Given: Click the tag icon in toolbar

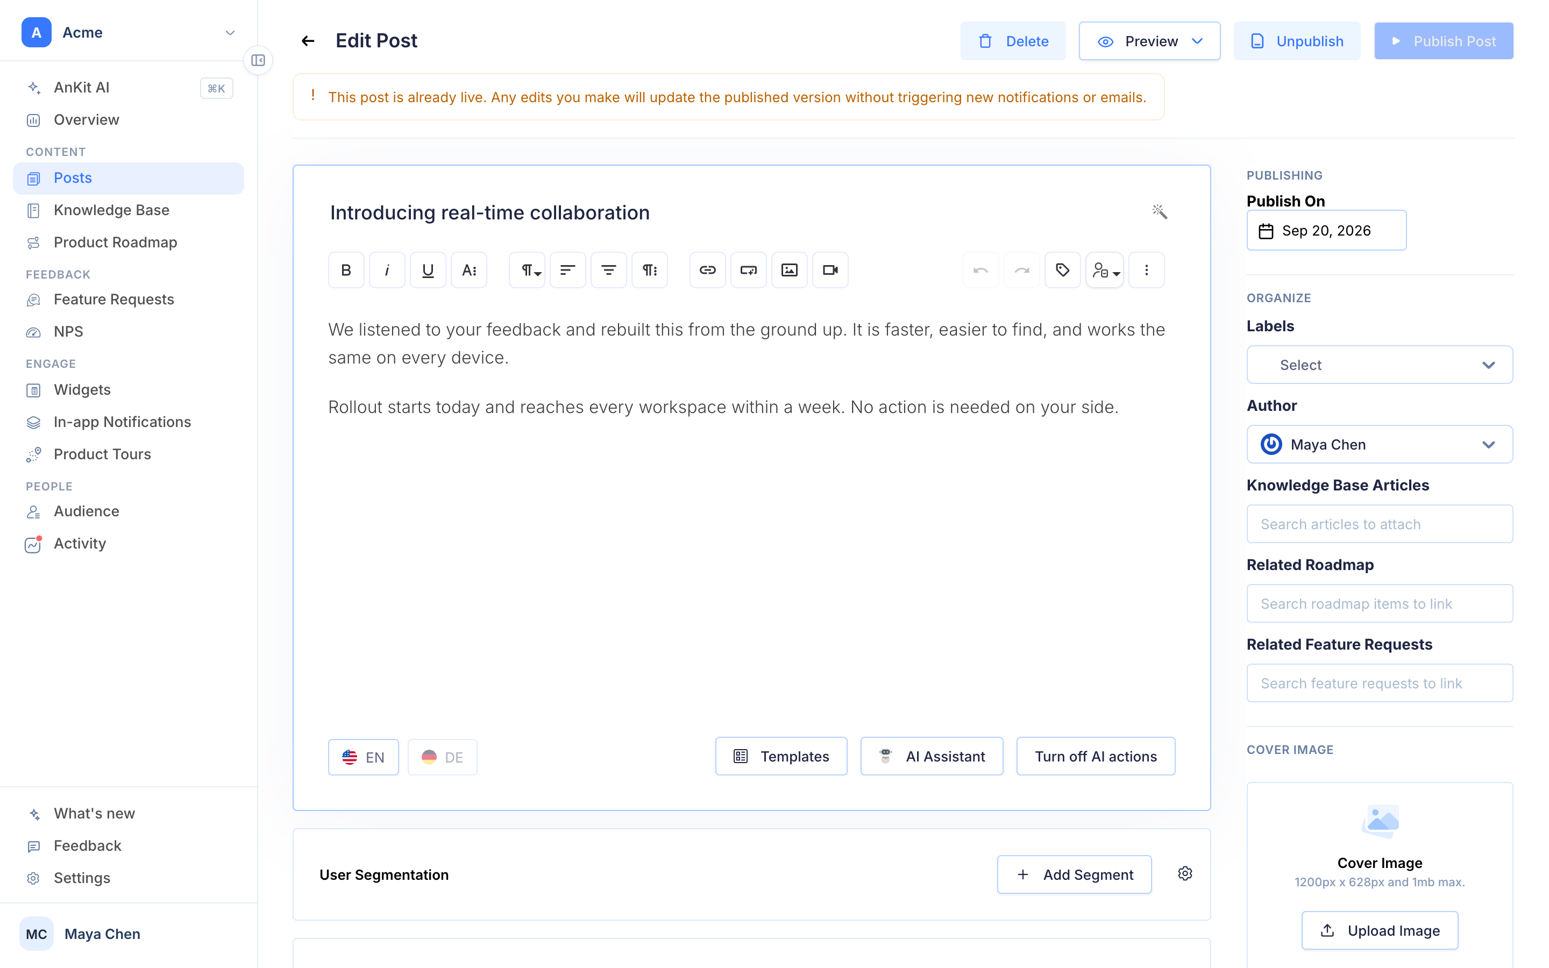Looking at the screenshot, I should [1063, 270].
